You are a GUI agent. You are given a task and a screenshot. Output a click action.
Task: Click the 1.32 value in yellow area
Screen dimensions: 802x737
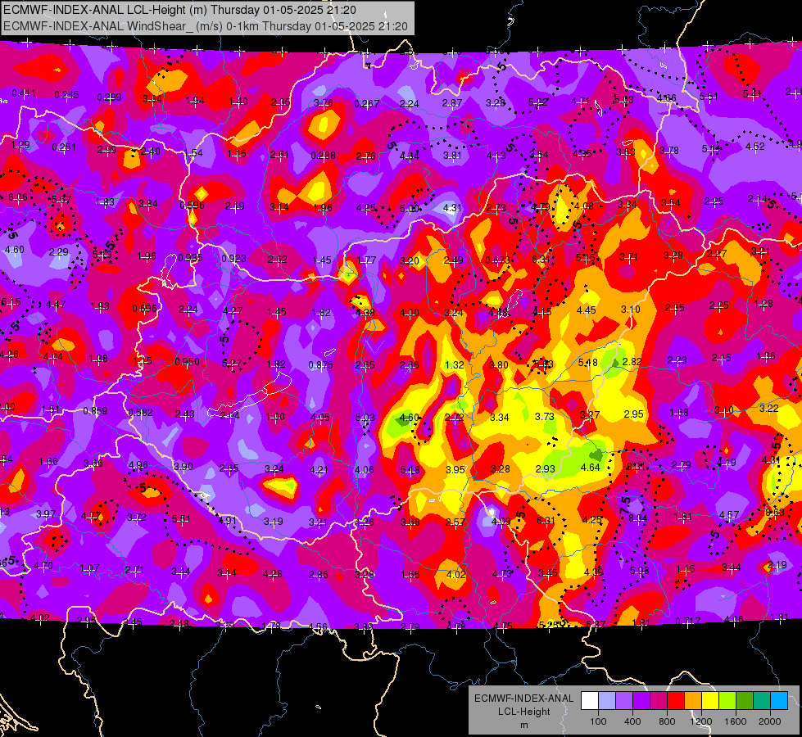(455, 364)
